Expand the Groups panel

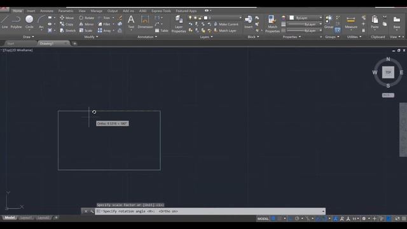[332, 37]
